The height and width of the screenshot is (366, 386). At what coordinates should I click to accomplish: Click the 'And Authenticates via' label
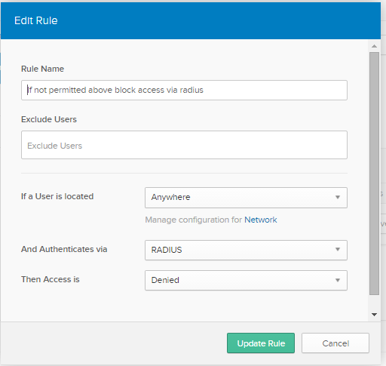tap(64, 249)
